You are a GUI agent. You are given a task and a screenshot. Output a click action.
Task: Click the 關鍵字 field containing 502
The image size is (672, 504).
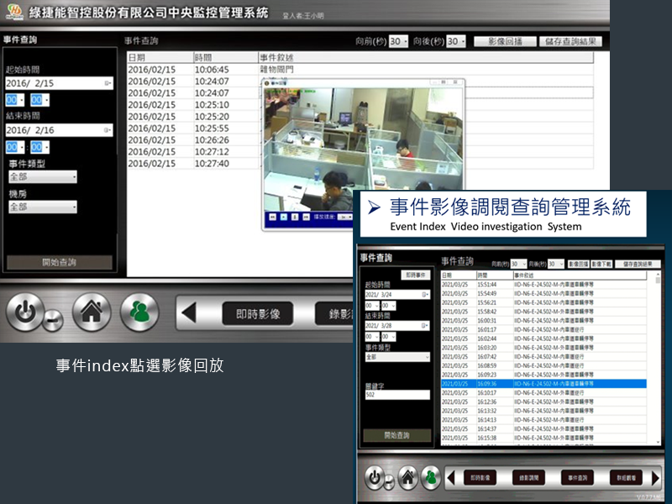pyautogui.click(x=396, y=394)
